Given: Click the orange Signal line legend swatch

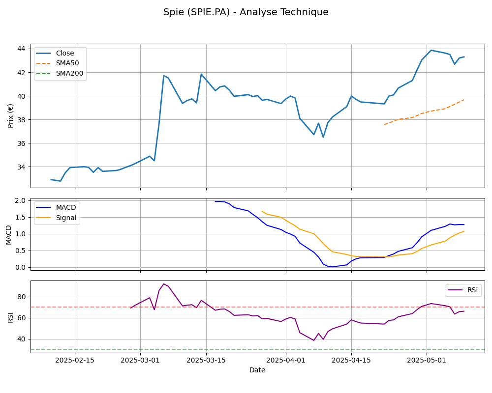Looking at the screenshot, I should click(x=44, y=218).
